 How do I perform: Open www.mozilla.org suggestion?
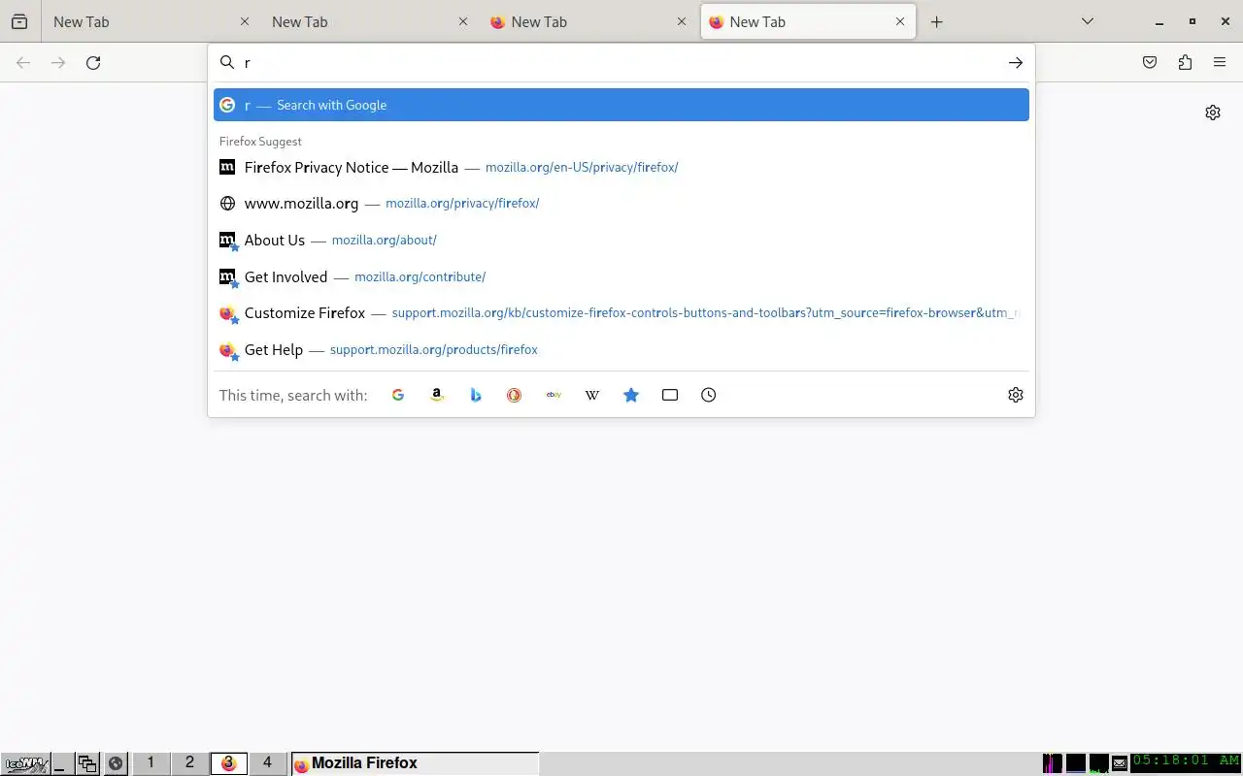tap(621, 204)
